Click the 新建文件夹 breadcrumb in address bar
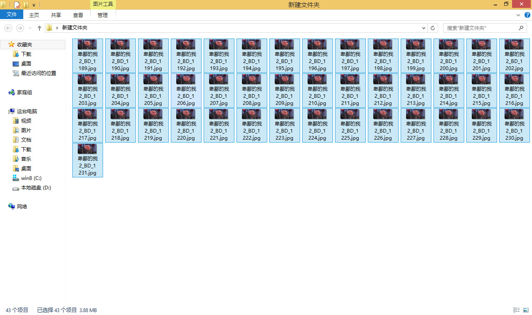 (x=75, y=28)
